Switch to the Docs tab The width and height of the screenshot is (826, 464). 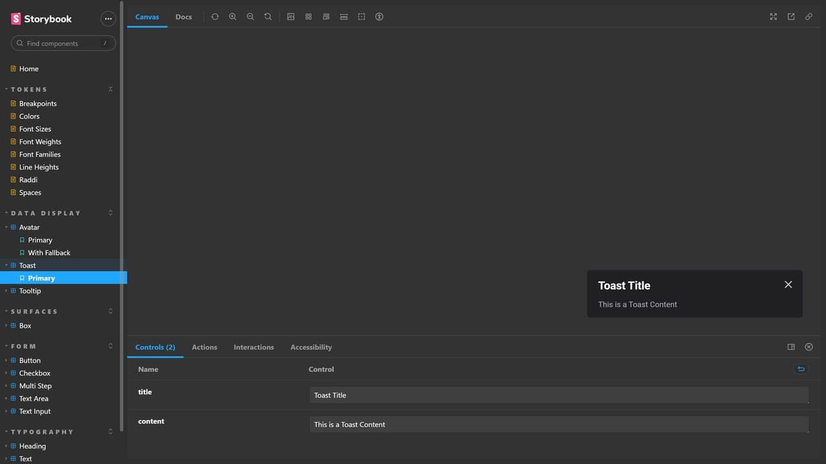(183, 17)
